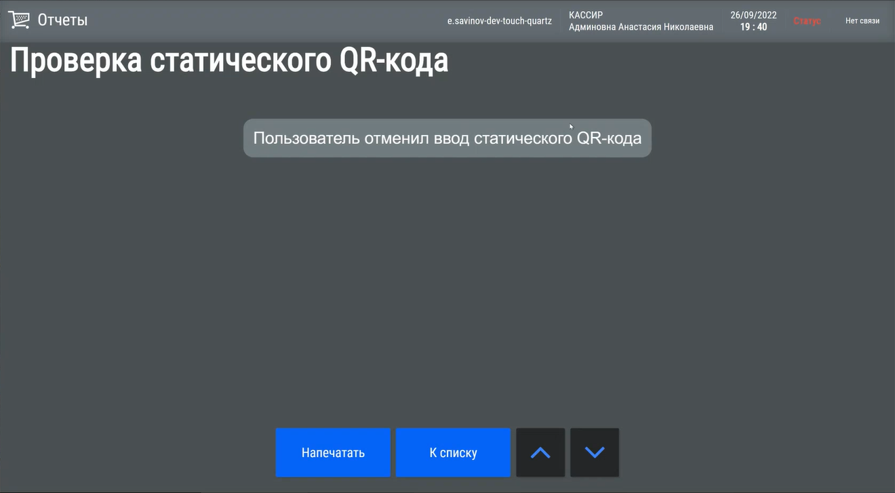Click the Напечатать button
This screenshot has width=895, height=493.
pos(333,452)
